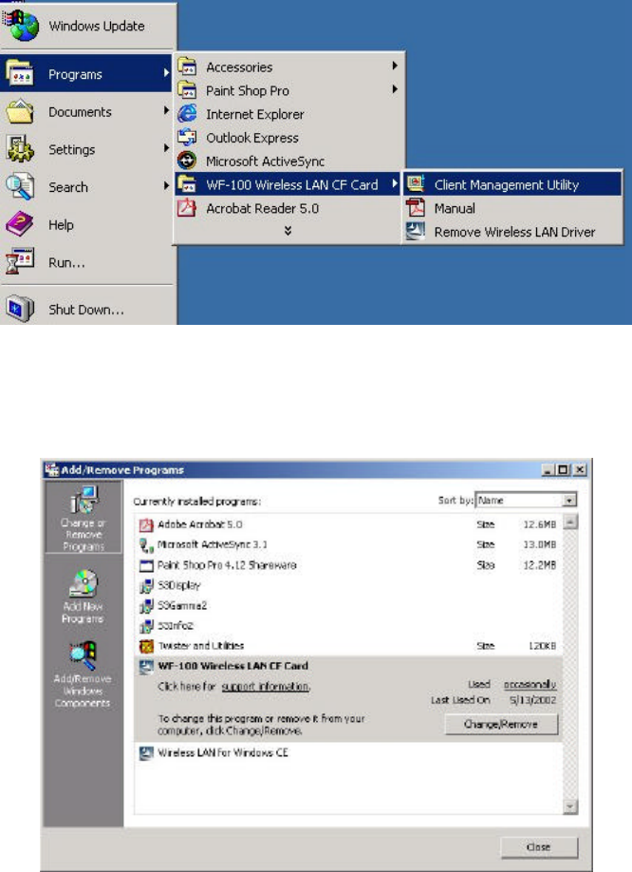Expand the Search submenu arrow

click(165, 186)
